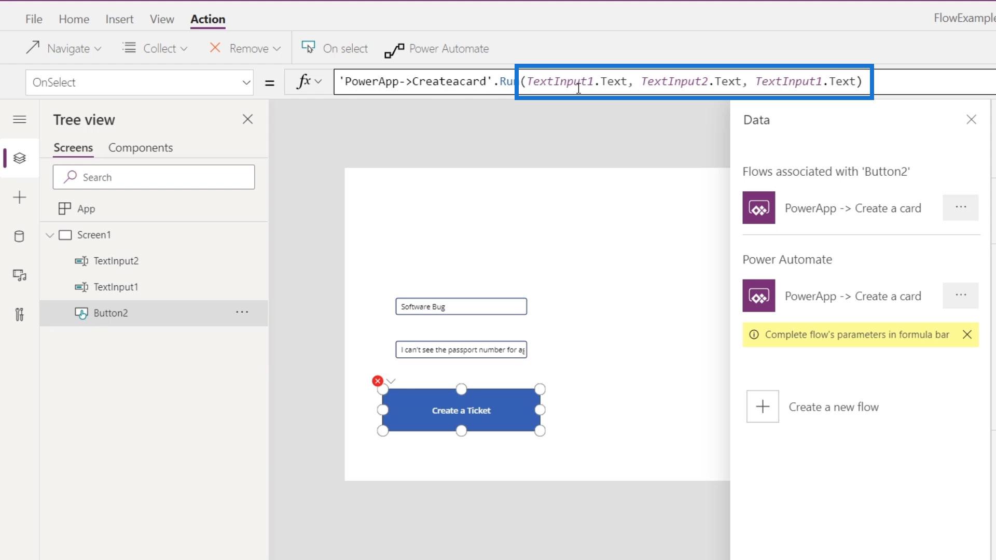Open the Media icon in sidebar

pos(20,275)
